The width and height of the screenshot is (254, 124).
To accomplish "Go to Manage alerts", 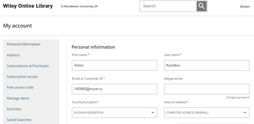I will [x=18, y=98].
